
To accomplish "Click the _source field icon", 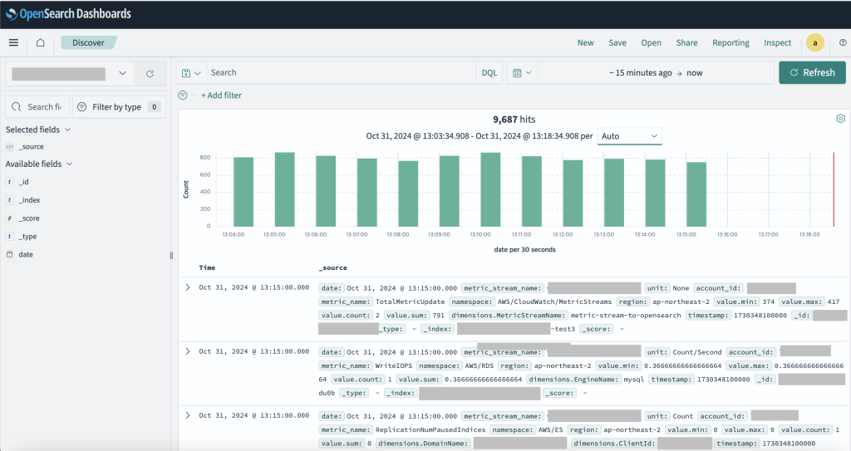I will pyautogui.click(x=9, y=146).
